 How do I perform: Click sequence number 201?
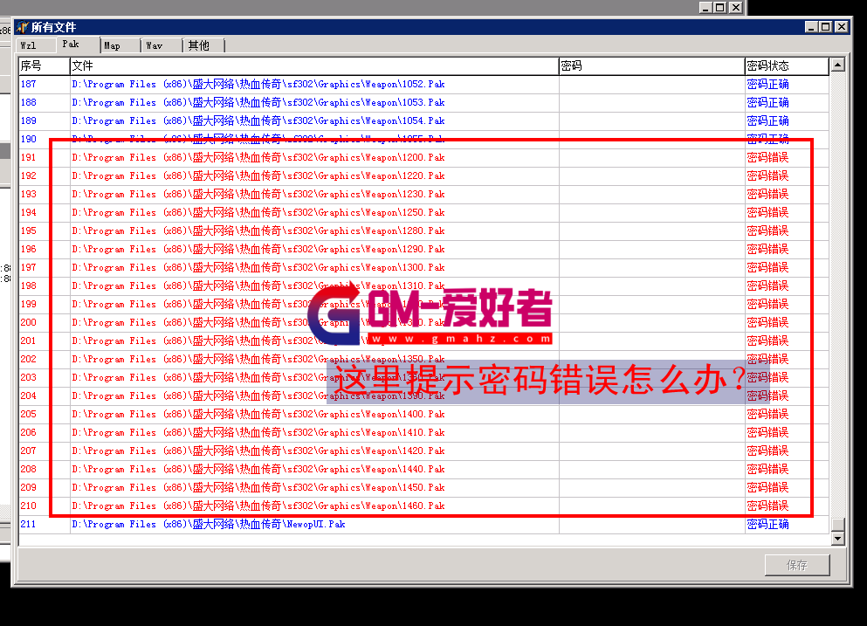[29, 341]
